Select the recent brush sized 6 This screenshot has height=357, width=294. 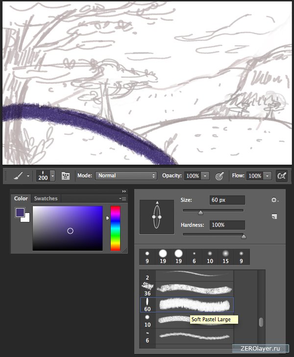194,257
